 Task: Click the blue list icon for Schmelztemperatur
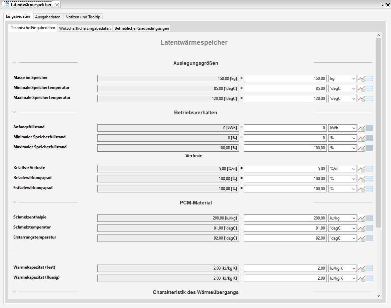[x=369, y=228]
